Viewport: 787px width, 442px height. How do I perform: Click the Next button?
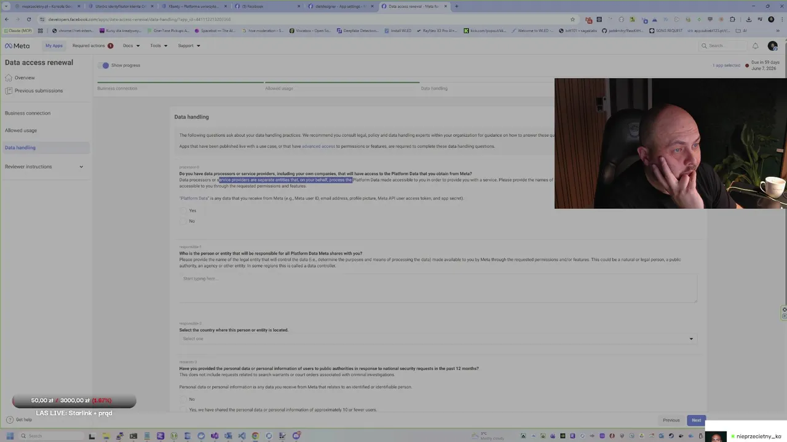(696, 421)
